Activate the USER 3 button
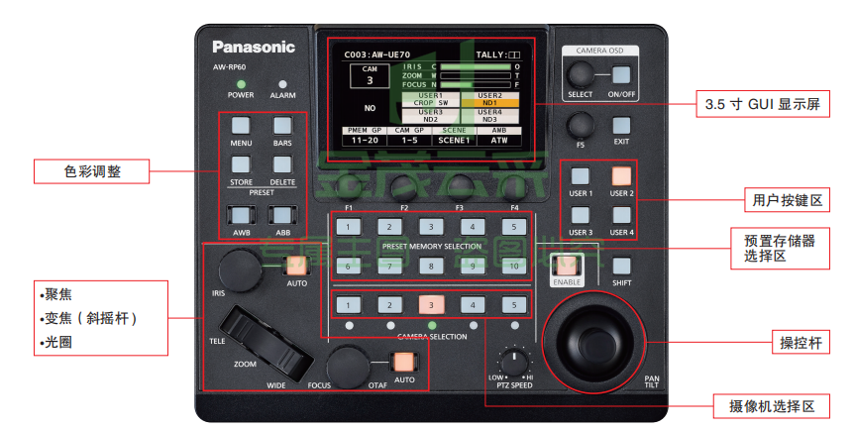854x430 pixels. [x=580, y=215]
